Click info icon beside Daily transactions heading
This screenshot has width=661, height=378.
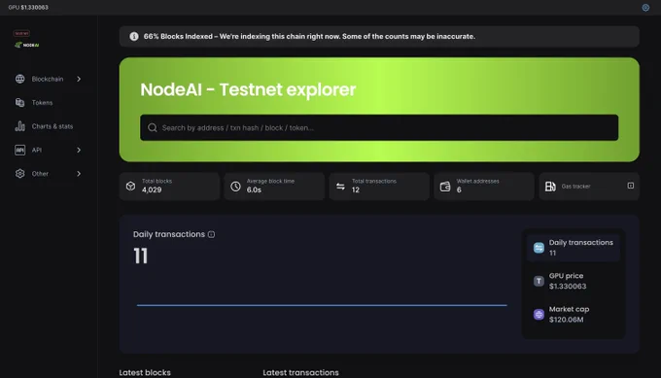pyautogui.click(x=211, y=235)
